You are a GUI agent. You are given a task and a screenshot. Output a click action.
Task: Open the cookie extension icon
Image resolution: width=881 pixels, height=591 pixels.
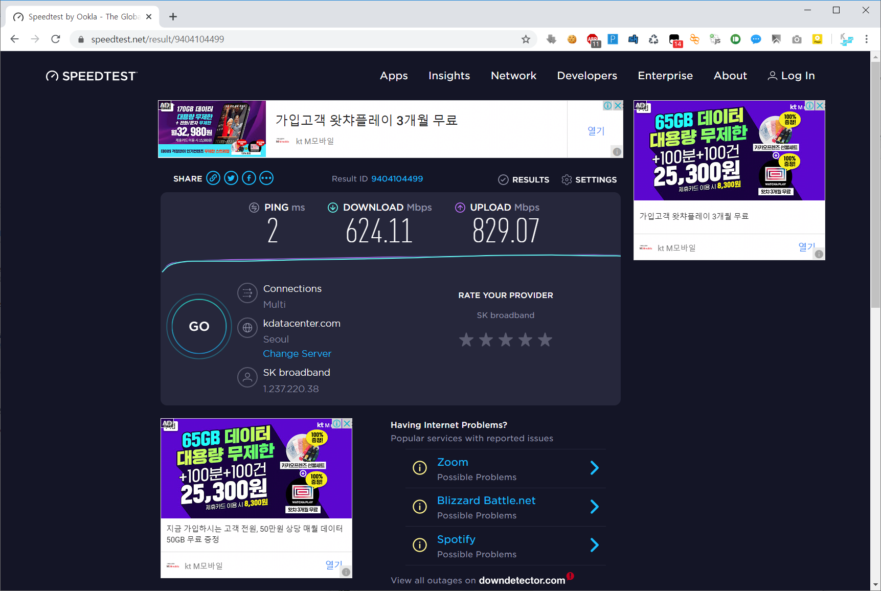[572, 39]
